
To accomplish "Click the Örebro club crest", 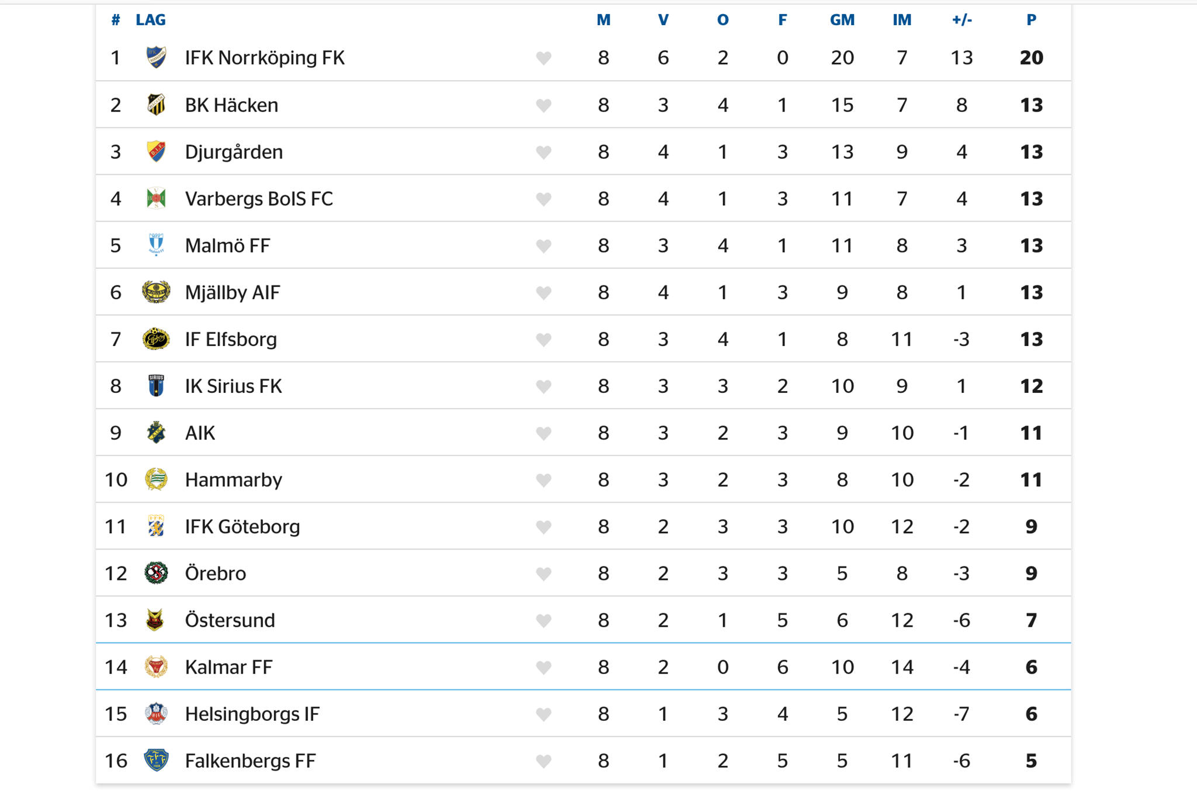I will [x=156, y=573].
